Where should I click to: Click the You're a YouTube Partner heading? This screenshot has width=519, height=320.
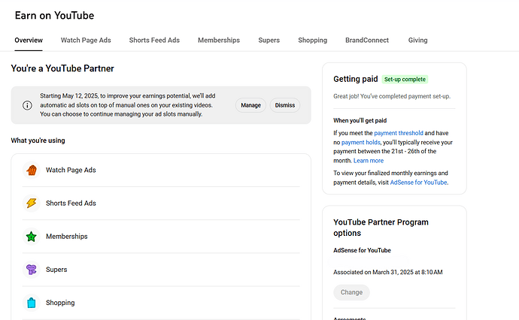[x=62, y=68]
